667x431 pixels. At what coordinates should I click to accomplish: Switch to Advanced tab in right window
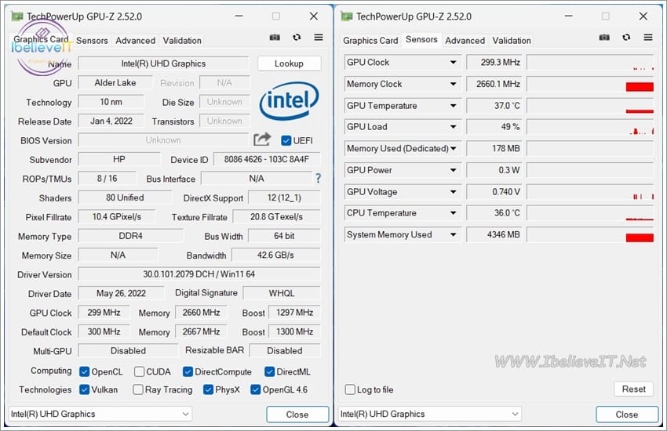(x=465, y=41)
